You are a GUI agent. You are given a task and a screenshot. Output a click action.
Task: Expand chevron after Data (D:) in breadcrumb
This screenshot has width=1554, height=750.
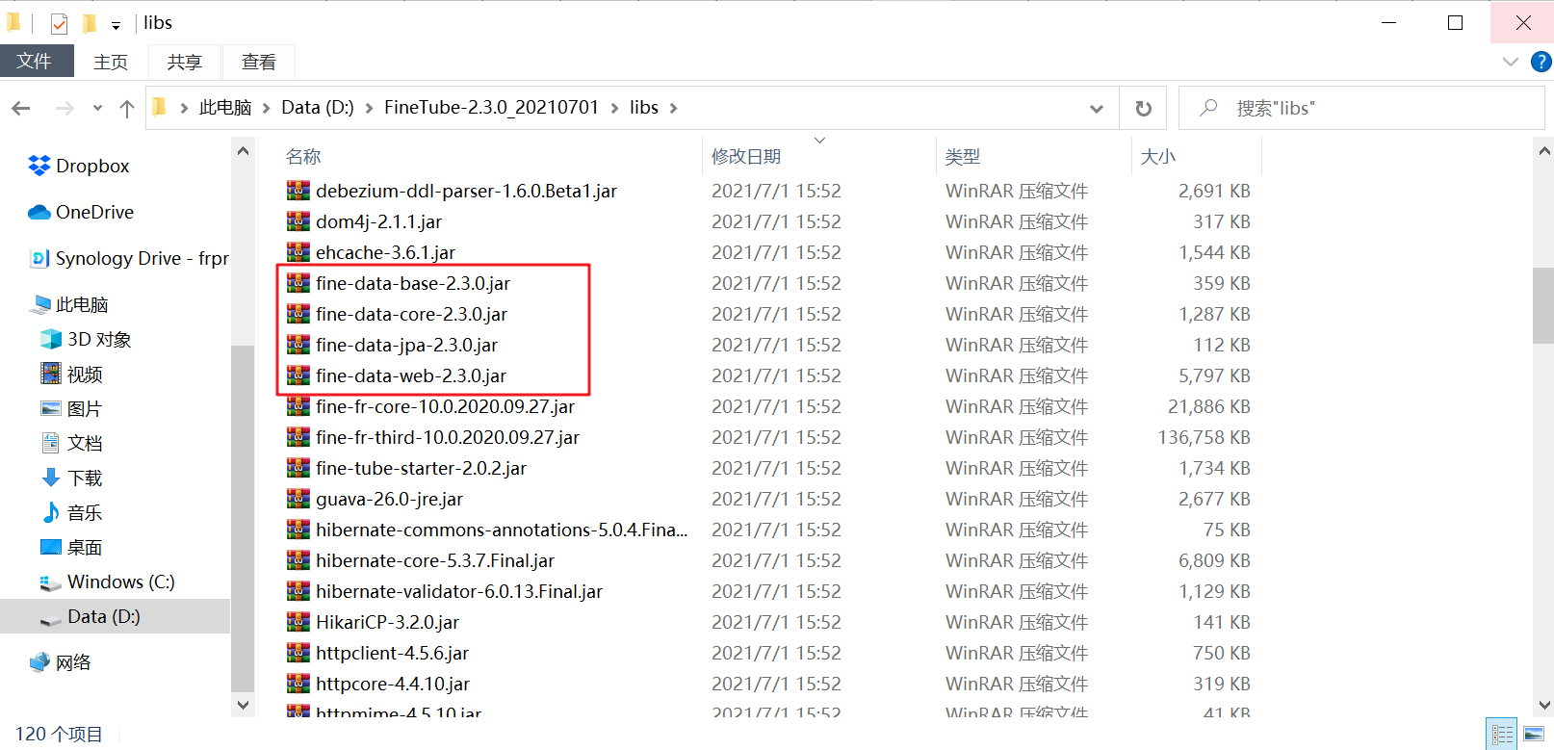369,108
